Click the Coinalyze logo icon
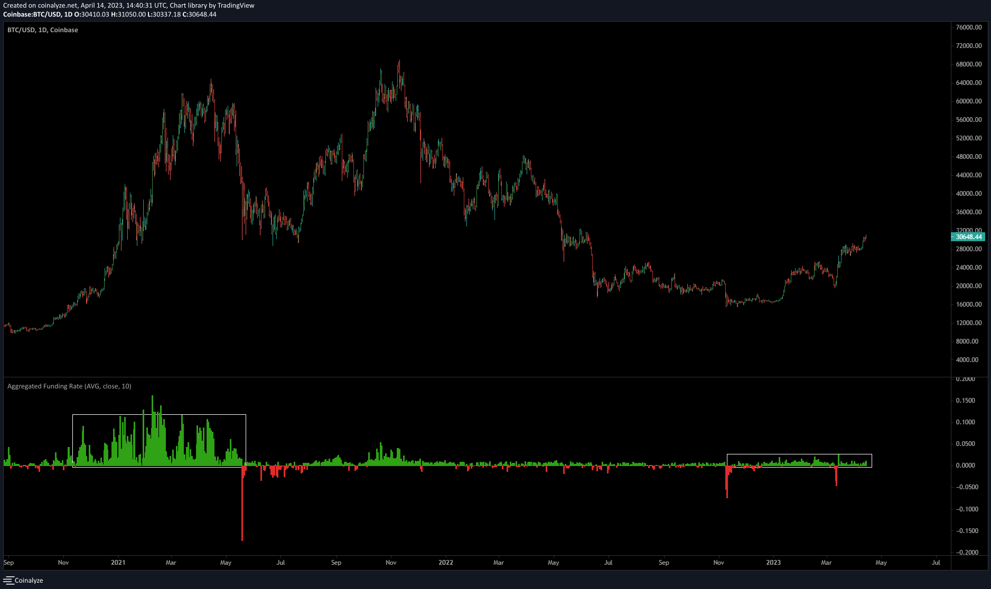The width and height of the screenshot is (991, 589). (x=8, y=580)
